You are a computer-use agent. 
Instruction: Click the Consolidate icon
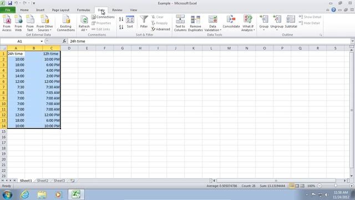[x=231, y=22]
